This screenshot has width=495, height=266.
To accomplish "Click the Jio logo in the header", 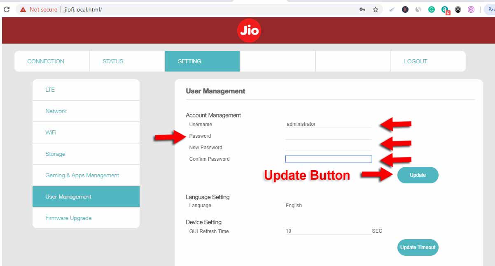I will tap(249, 30).
